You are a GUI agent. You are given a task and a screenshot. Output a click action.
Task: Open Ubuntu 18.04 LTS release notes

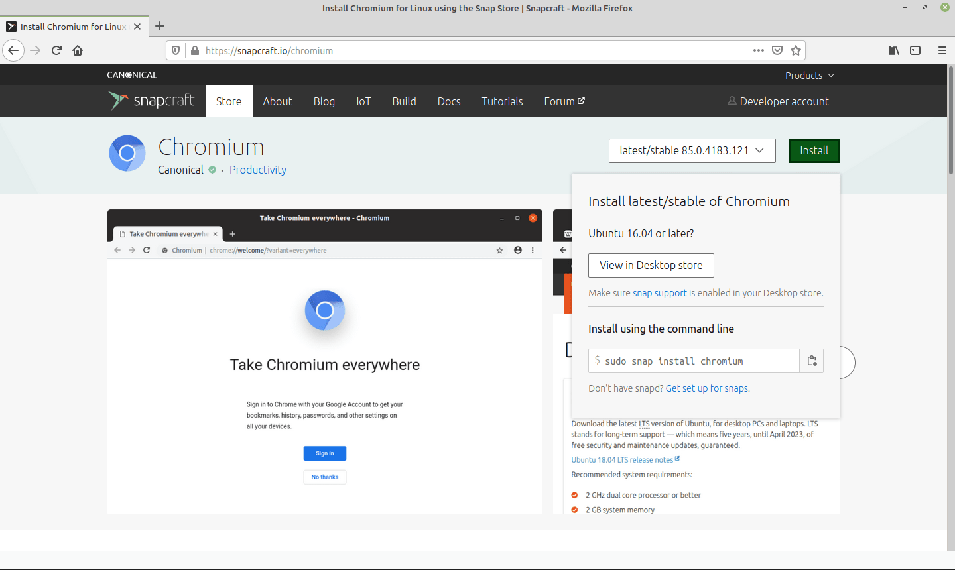(x=625, y=460)
